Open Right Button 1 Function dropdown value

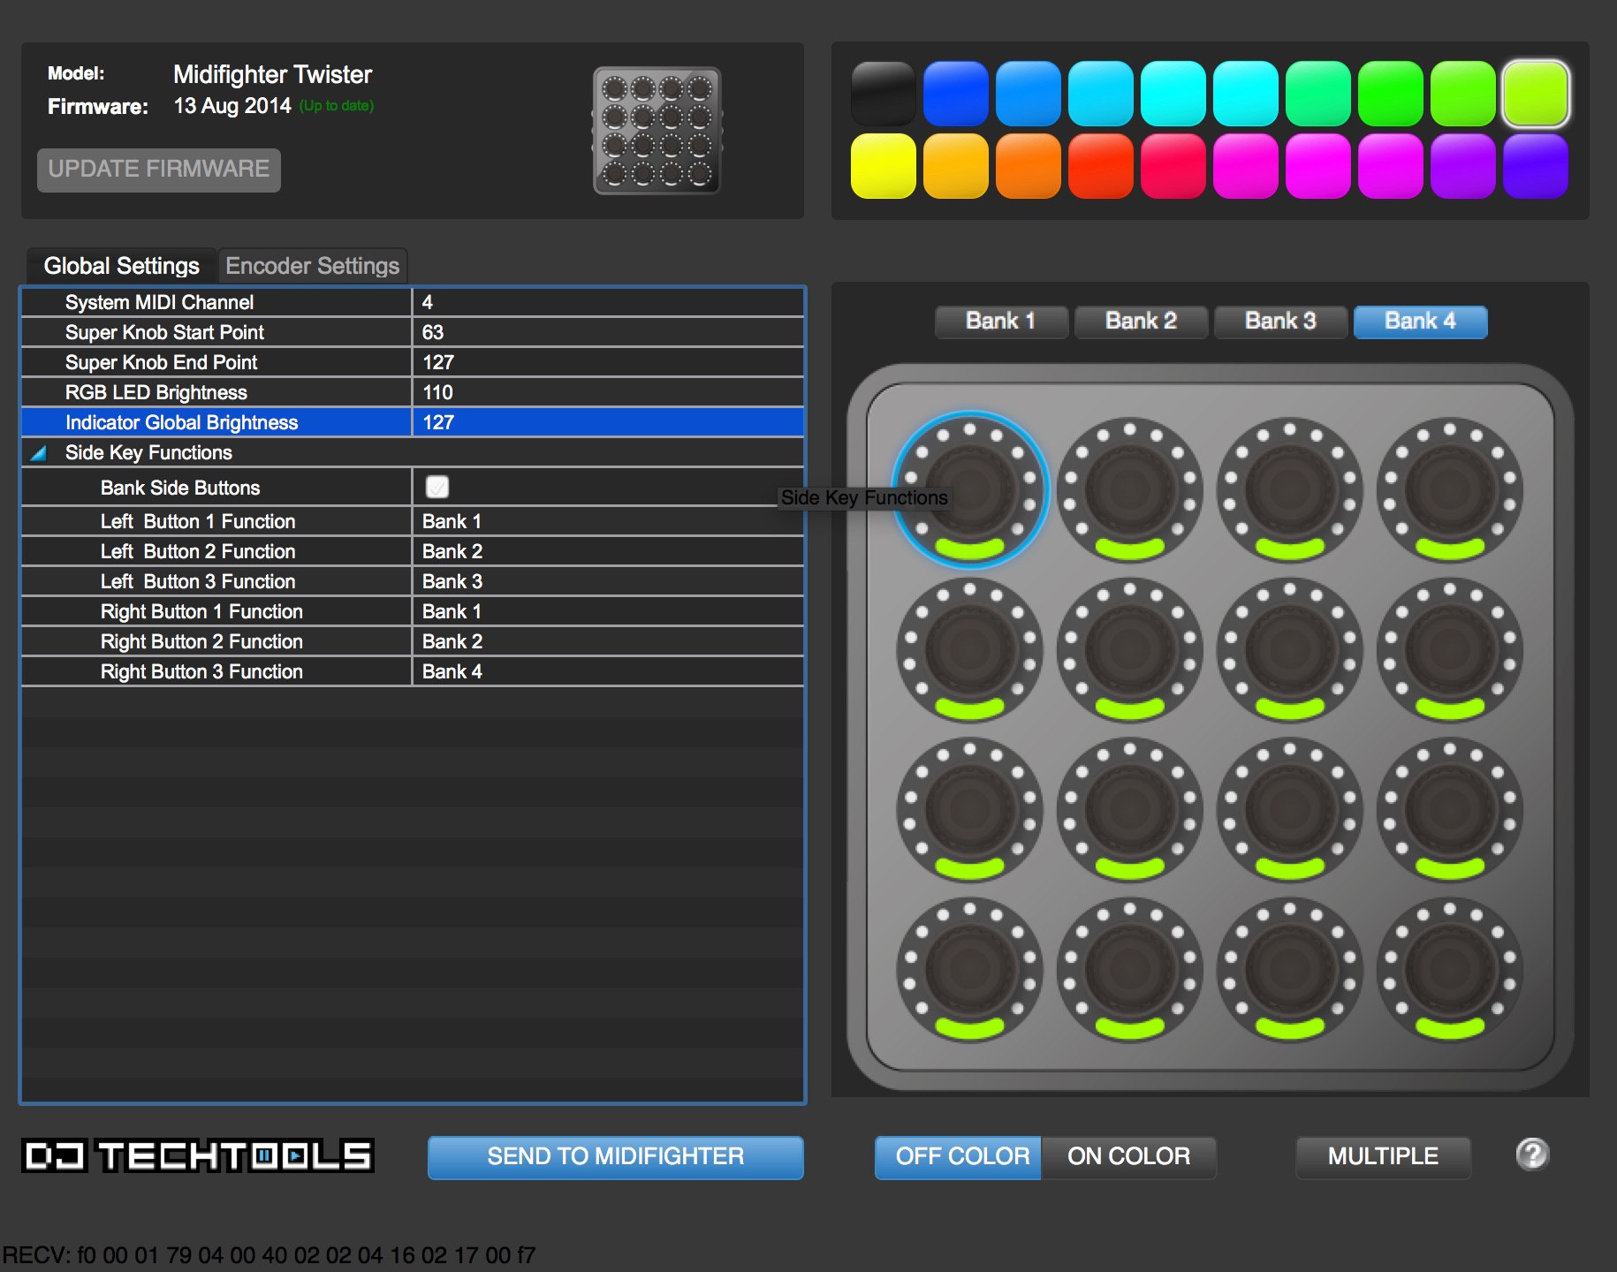click(608, 611)
